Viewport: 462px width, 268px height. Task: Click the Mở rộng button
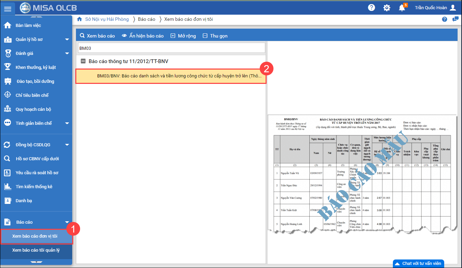(x=183, y=36)
